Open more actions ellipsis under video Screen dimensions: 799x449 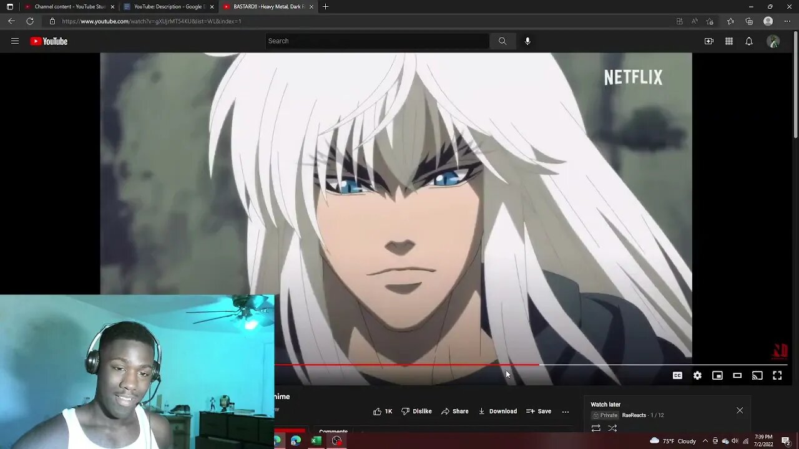[566, 412]
